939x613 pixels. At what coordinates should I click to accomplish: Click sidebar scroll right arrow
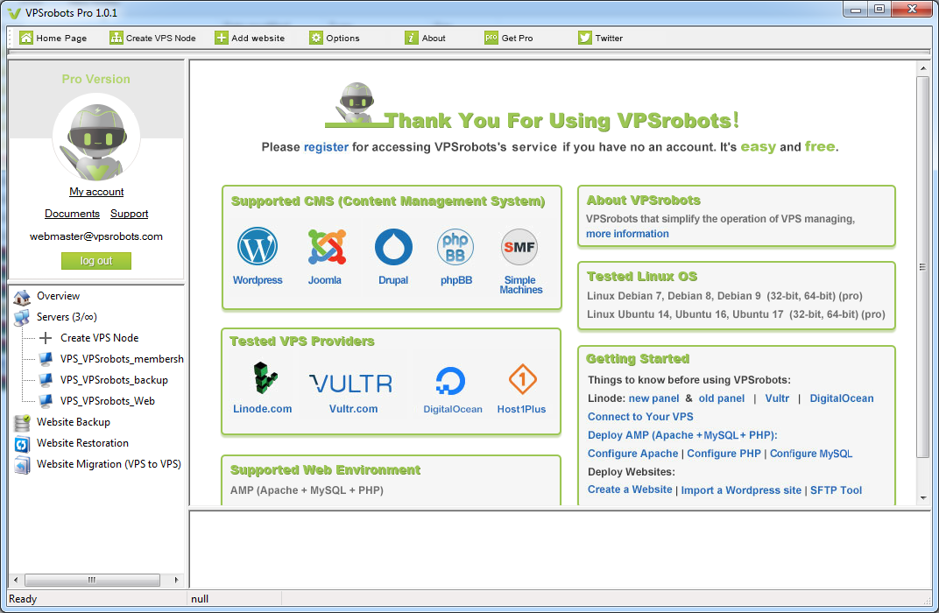coord(176,580)
